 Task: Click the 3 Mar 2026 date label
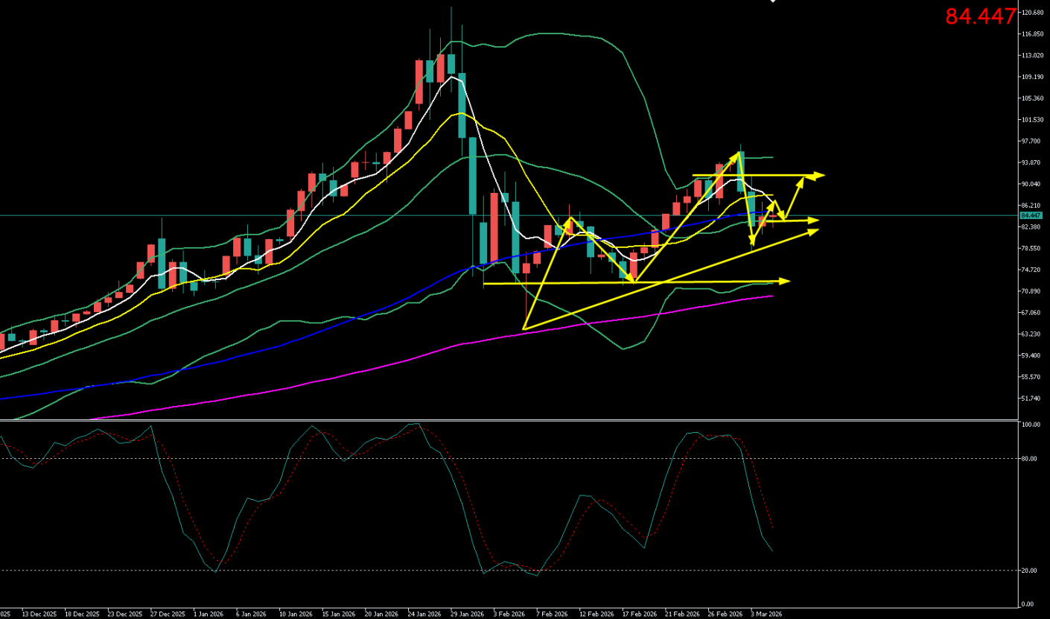[766, 615]
